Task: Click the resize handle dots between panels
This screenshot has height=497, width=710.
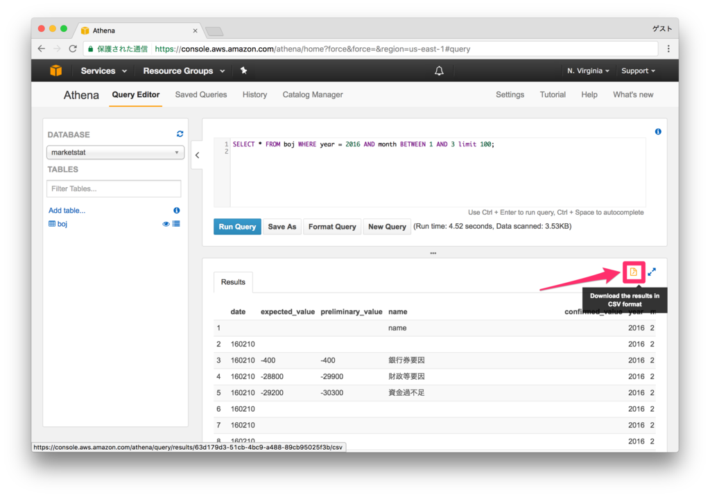Action: pyautogui.click(x=433, y=253)
